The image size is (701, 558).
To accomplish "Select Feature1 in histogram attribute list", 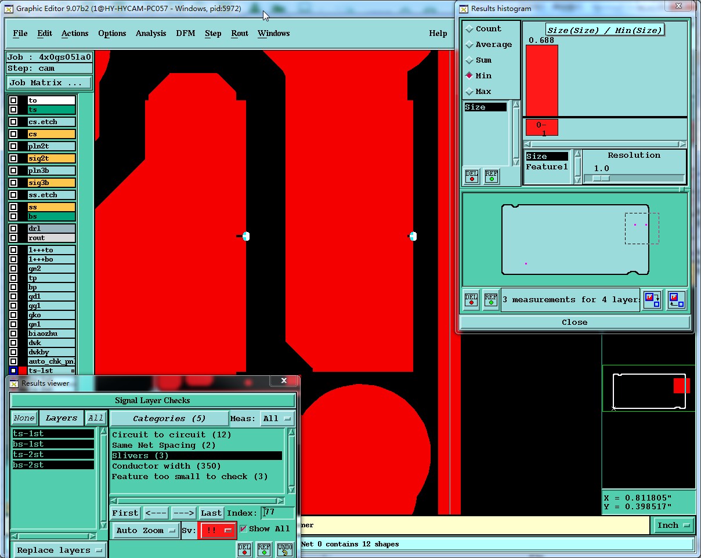I will click(x=547, y=166).
